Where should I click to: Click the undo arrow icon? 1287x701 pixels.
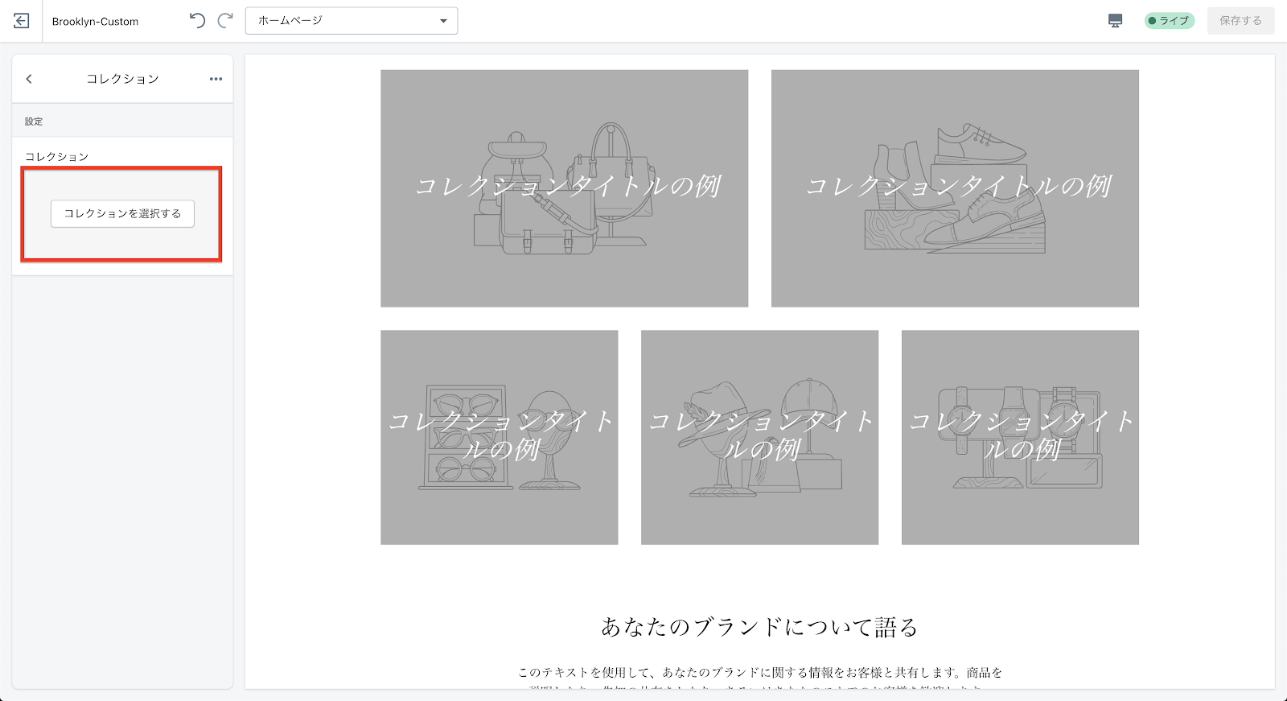coord(197,21)
